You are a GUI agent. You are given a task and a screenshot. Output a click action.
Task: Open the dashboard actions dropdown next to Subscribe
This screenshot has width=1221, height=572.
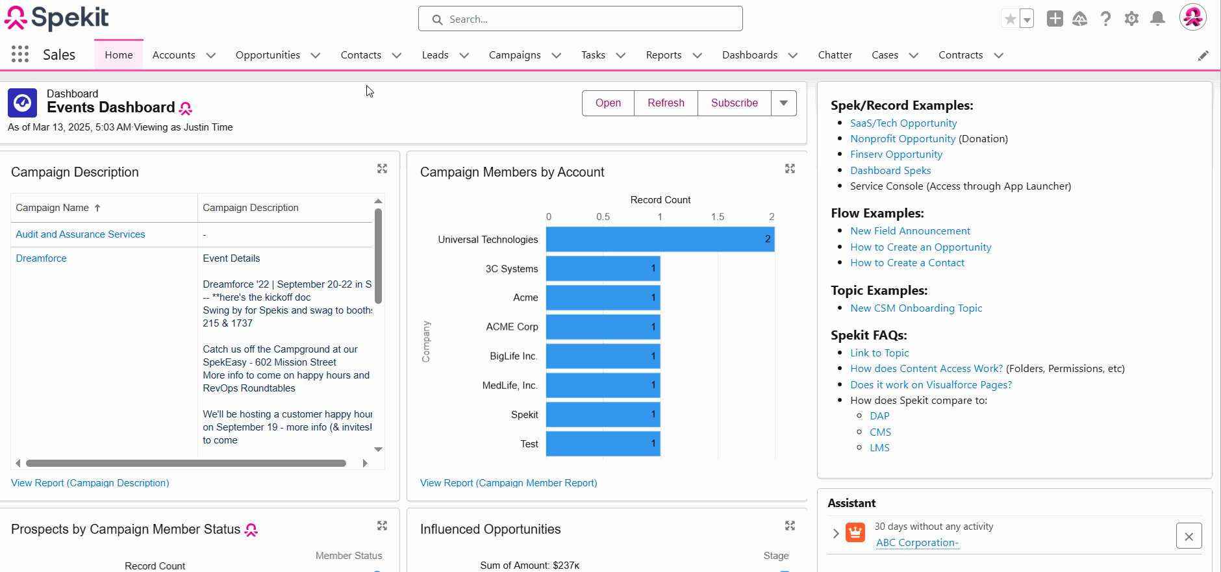784,103
